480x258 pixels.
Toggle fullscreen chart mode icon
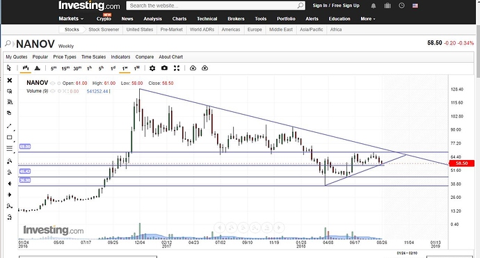tap(177, 68)
